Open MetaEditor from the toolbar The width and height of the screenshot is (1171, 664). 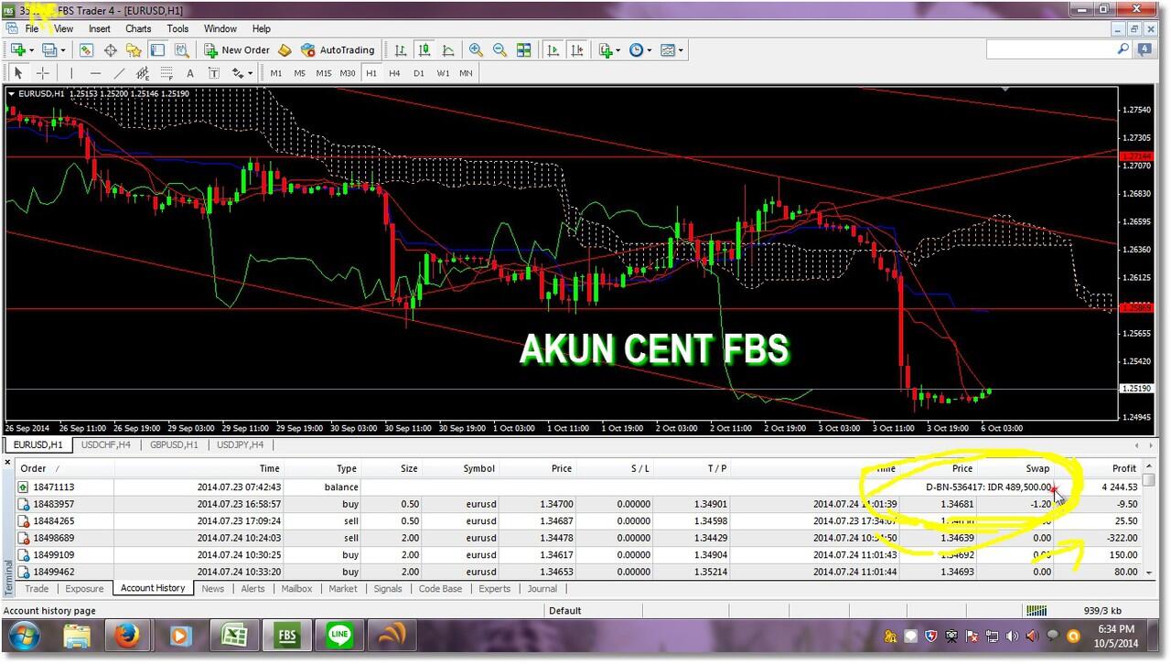(x=285, y=50)
